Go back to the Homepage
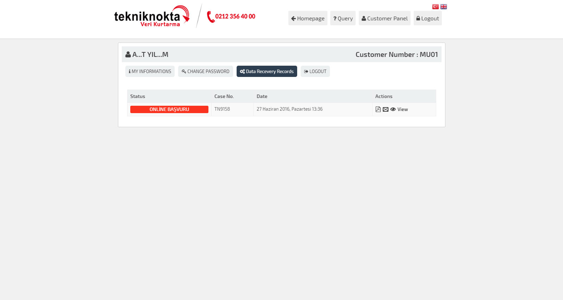The image size is (563, 300). 308,18
